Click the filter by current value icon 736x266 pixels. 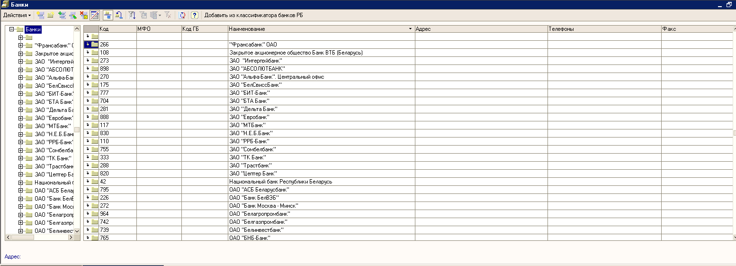(143, 15)
